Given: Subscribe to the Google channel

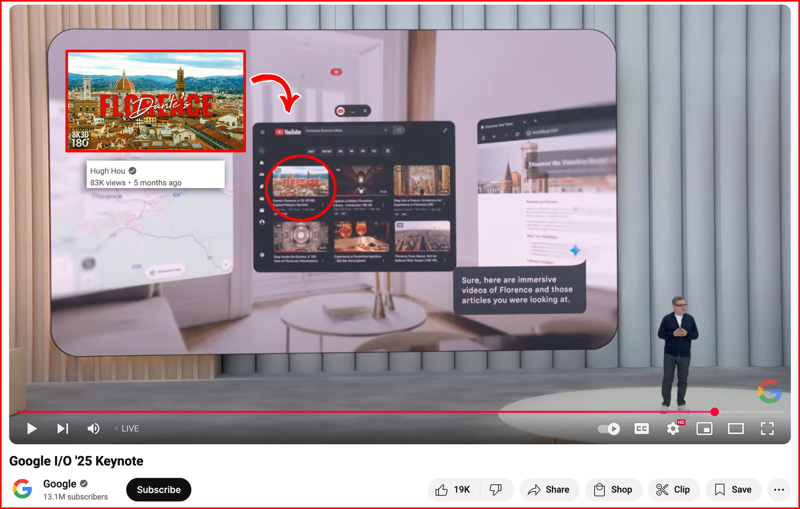Looking at the screenshot, I should (158, 489).
